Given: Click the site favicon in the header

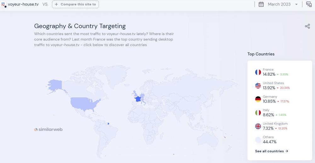Looking at the screenshot, I should [4, 4].
